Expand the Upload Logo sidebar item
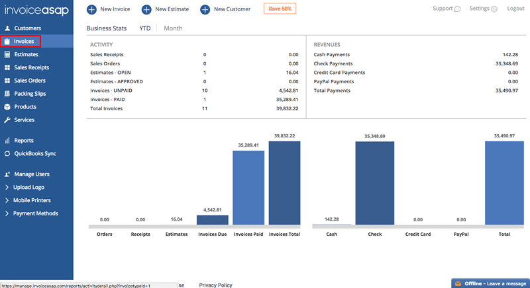The height and width of the screenshot is (288, 530). click(7, 188)
